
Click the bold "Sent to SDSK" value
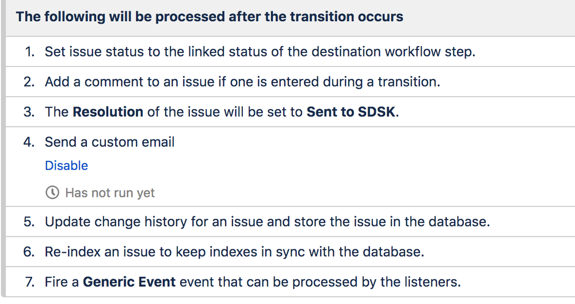pos(351,112)
